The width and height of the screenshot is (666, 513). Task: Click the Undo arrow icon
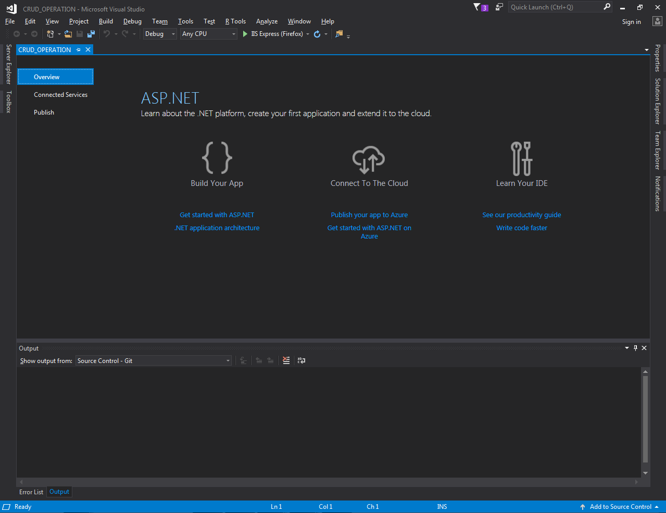click(x=107, y=34)
